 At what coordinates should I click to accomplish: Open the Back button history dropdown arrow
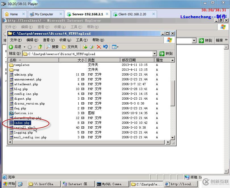click(x=24, y=47)
